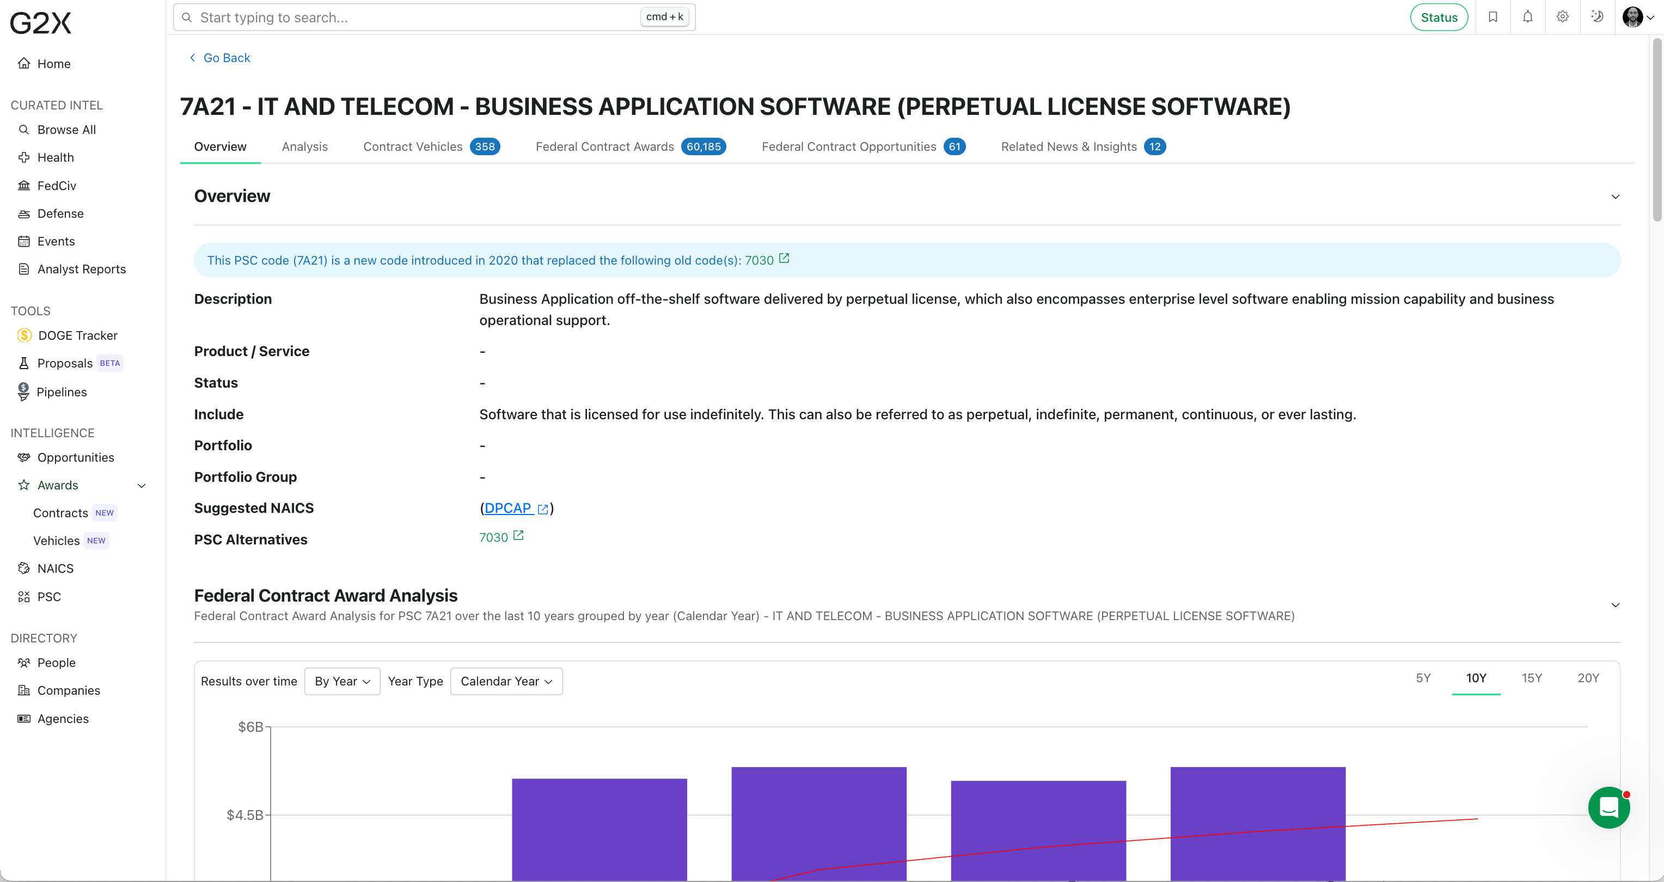Open the DOGE Tracker coin icon
This screenshot has height=882, width=1664.
point(25,335)
